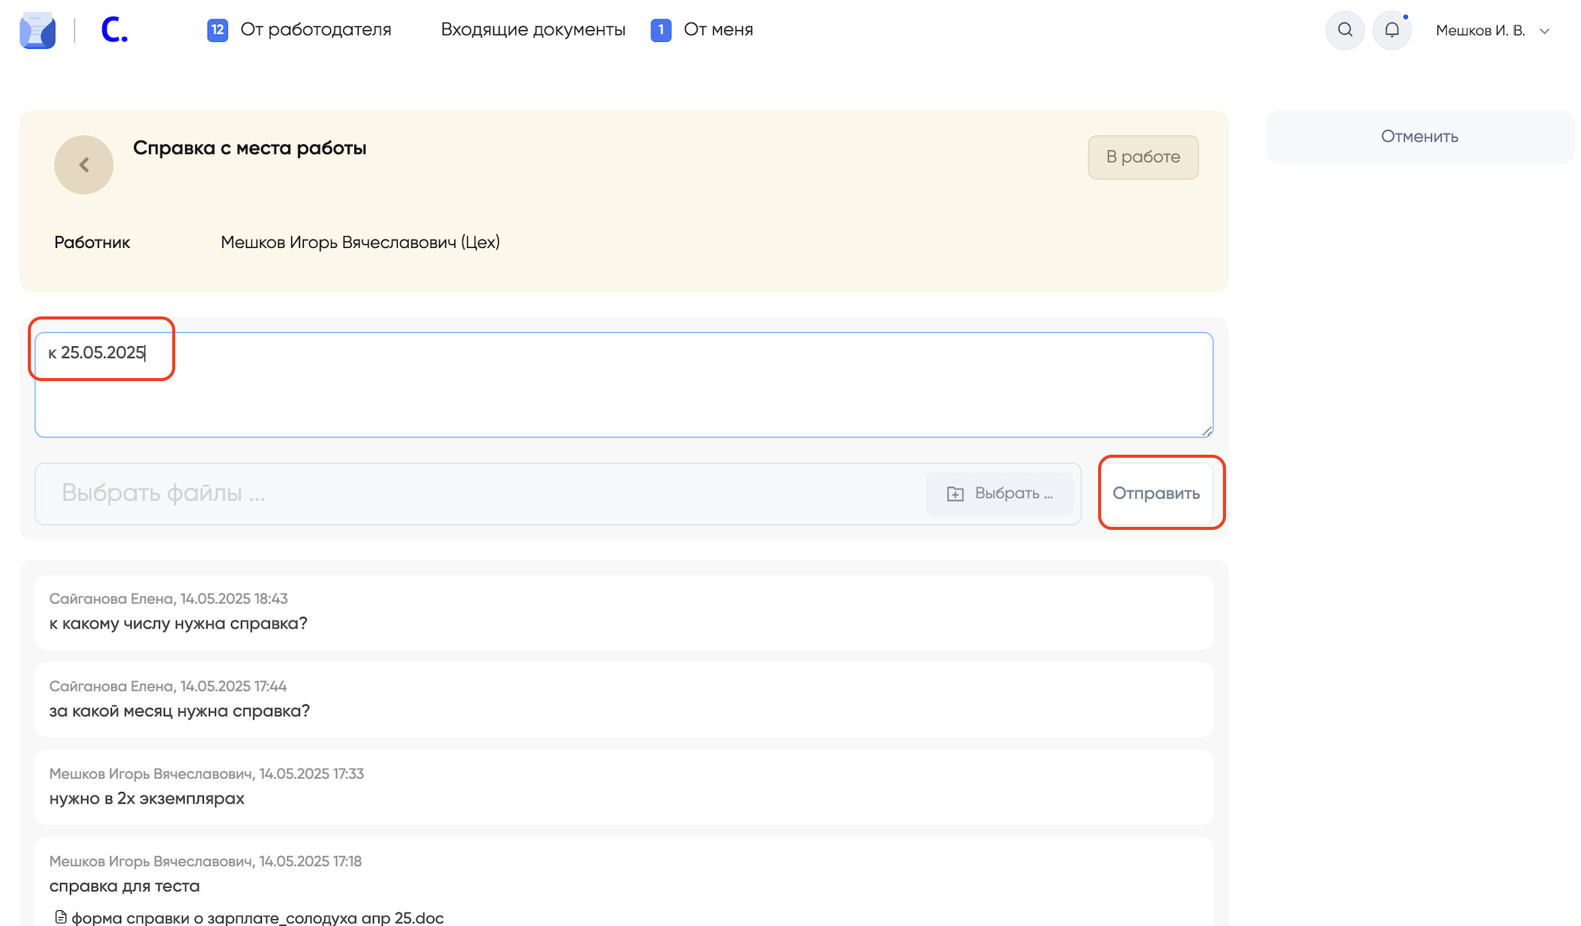
Task: Click the blue 12 counter badge
Action: 217,30
